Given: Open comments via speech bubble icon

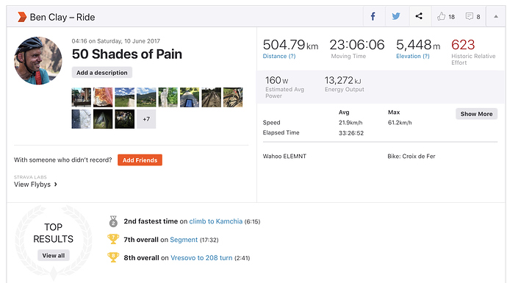Looking at the screenshot, I should (470, 16).
